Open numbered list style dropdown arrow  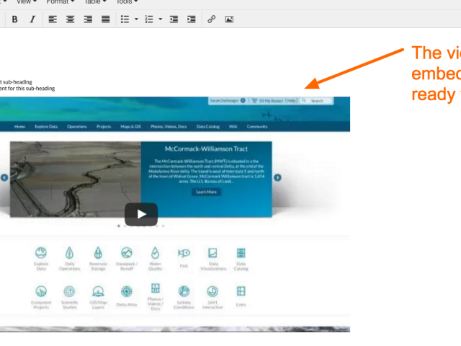(x=160, y=19)
